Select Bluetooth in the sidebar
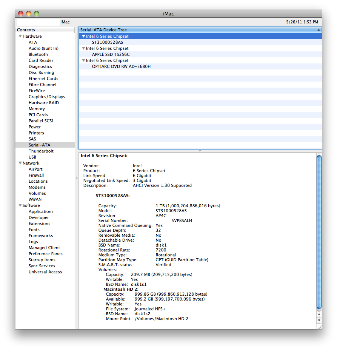 click(38, 54)
